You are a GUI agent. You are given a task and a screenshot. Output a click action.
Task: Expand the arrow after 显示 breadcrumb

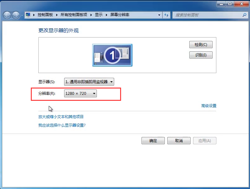point(106,15)
